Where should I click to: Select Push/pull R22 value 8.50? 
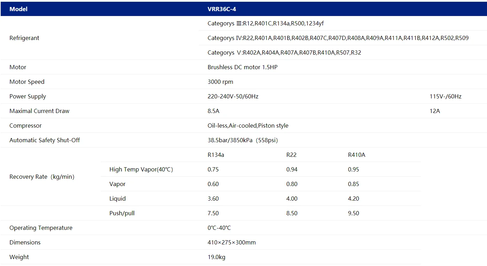(292, 213)
